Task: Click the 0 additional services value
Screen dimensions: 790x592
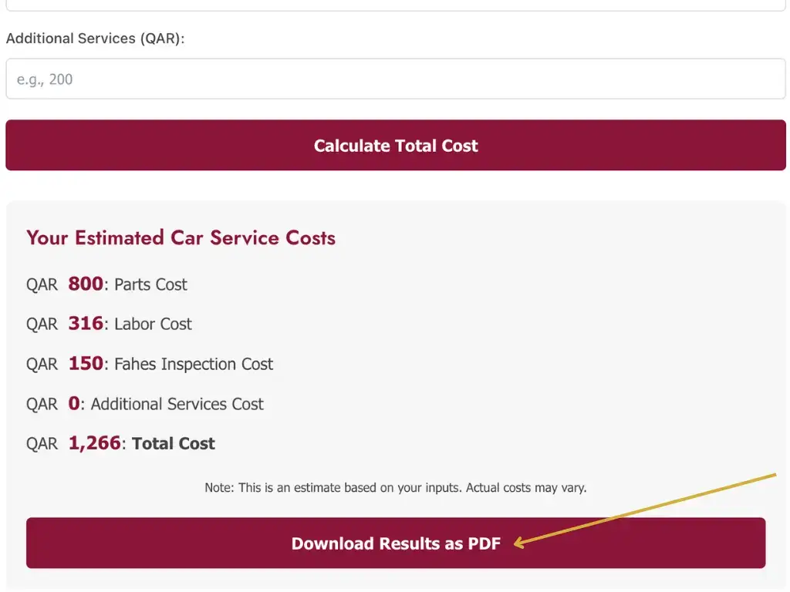Action: pos(74,404)
